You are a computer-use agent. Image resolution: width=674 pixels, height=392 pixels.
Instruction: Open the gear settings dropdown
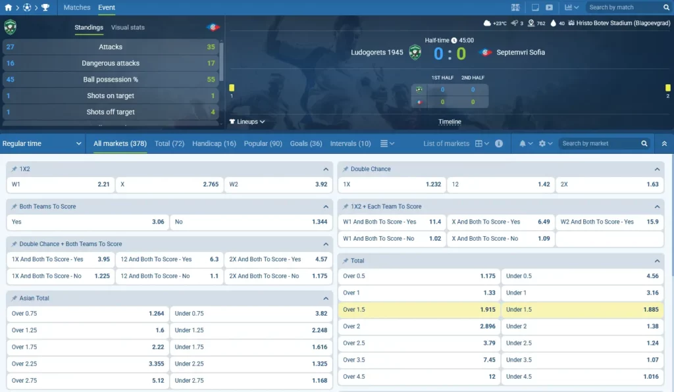546,143
